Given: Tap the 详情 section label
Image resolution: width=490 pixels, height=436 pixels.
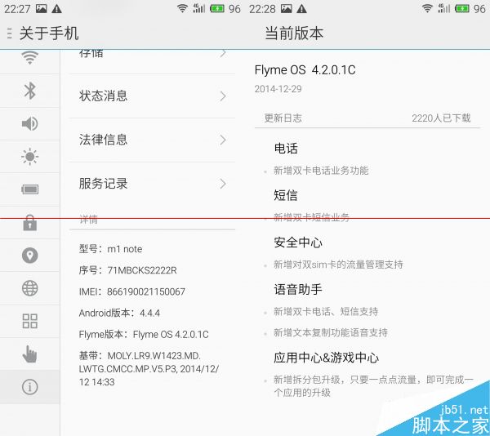Looking at the screenshot, I should 88,220.
